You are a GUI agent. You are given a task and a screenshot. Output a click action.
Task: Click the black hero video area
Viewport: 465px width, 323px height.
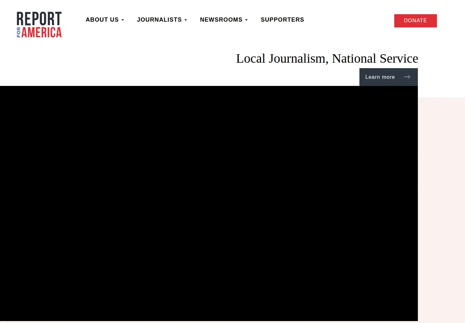(209, 203)
